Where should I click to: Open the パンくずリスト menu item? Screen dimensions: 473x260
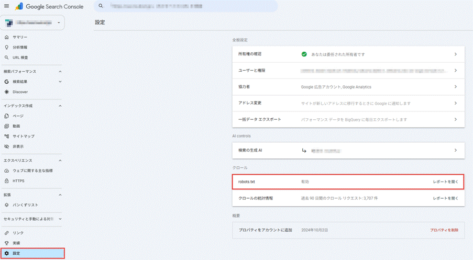[x=32, y=205]
